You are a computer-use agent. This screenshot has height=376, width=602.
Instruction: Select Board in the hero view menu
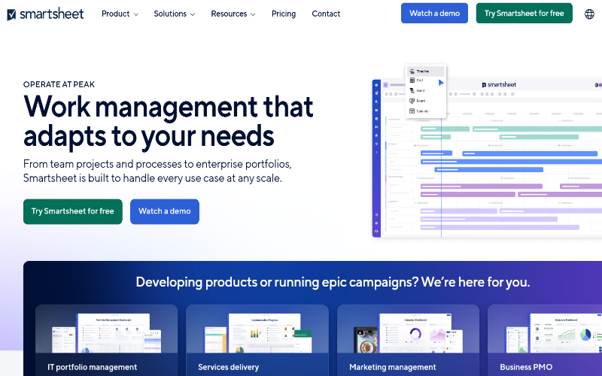(421, 101)
